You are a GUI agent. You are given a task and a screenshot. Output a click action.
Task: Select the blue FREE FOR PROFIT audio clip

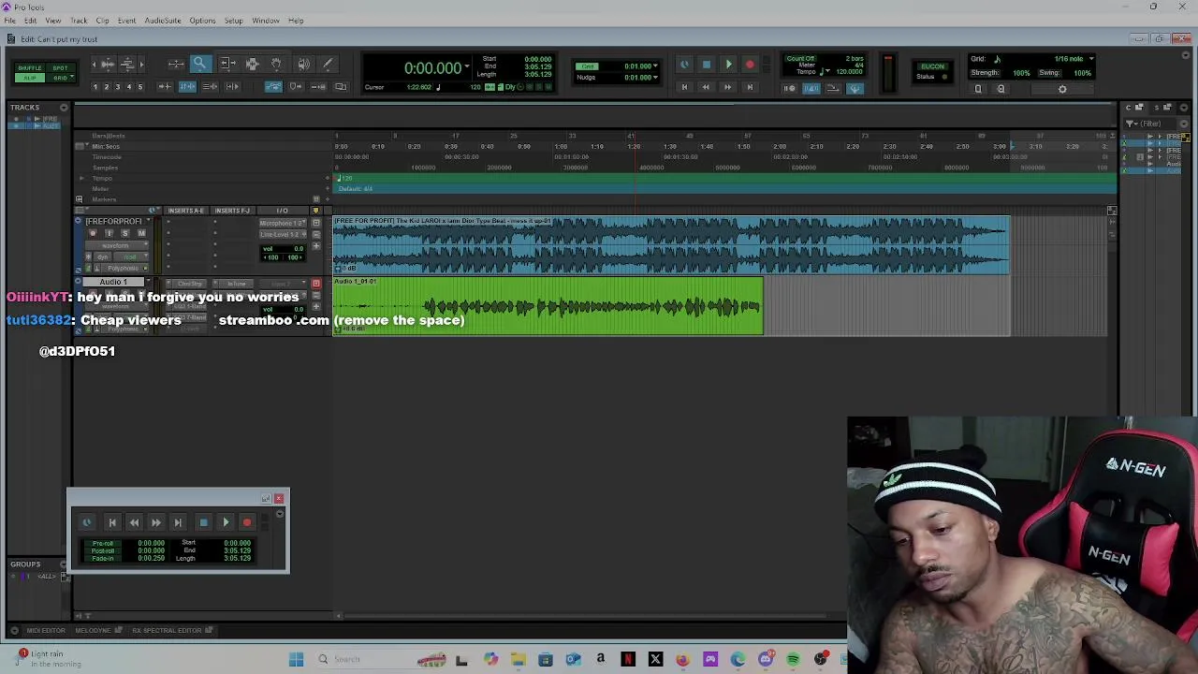tap(671, 245)
